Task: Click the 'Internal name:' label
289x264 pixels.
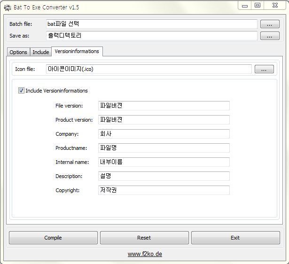Action: click(x=72, y=162)
